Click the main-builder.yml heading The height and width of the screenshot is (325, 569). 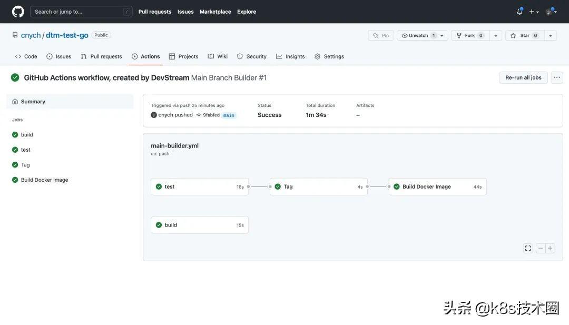tap(174, 146)
